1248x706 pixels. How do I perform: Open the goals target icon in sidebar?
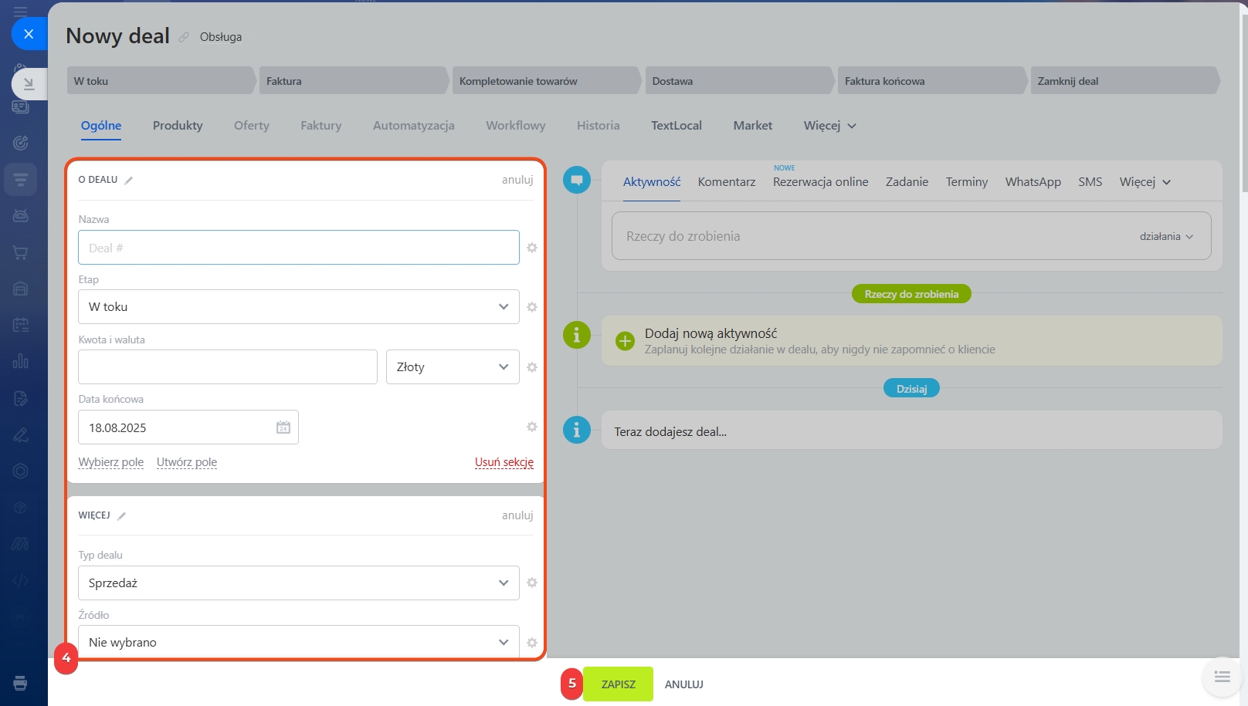(x=21, y=143)
